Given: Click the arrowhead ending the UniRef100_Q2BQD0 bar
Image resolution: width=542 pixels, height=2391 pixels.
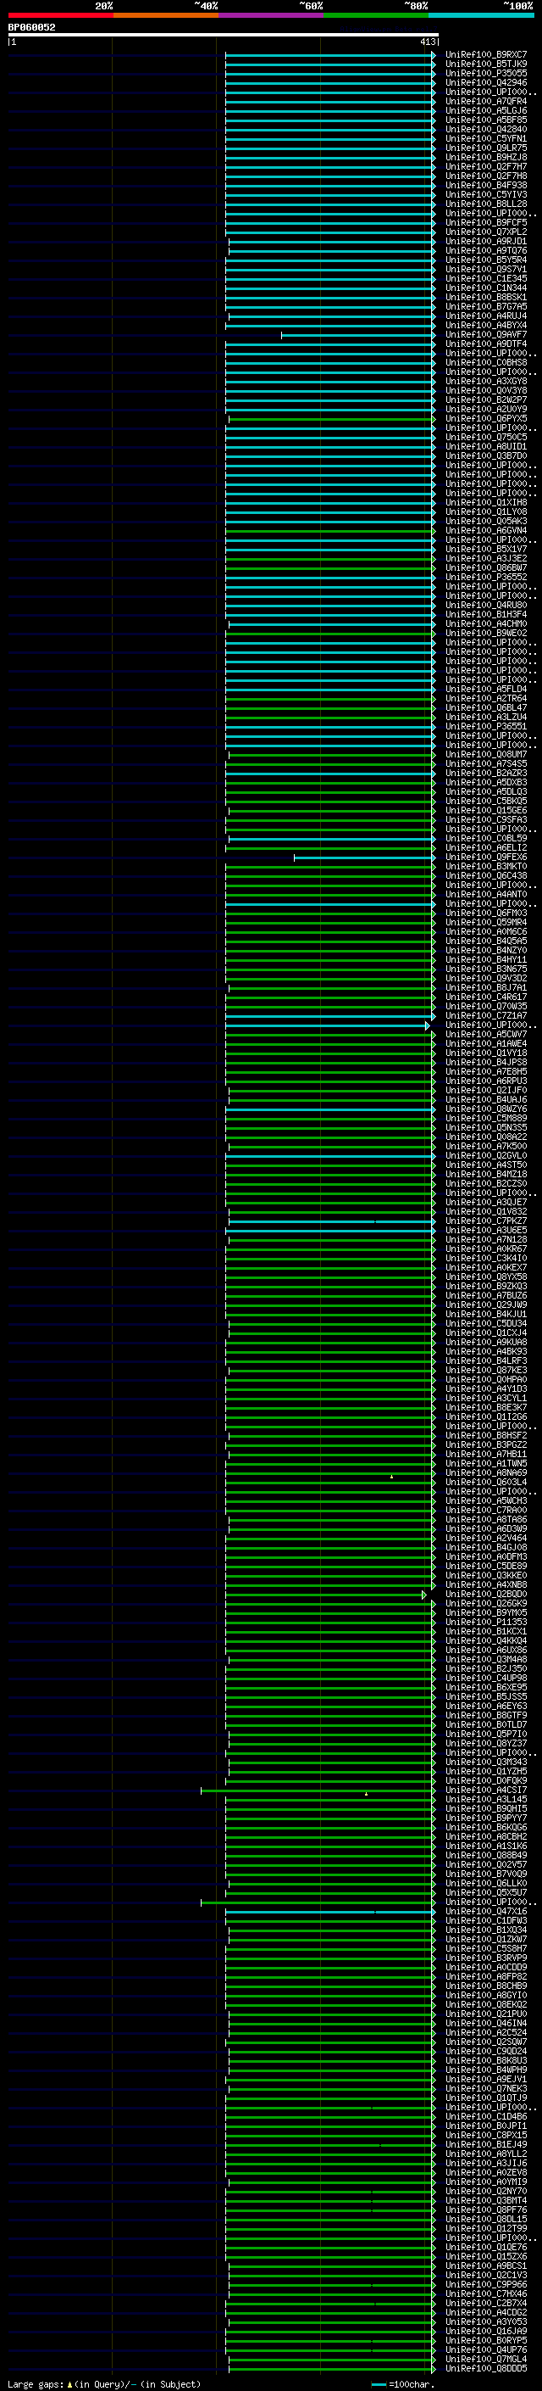Looking at the screenshot, I should (x=424, y=1595).
